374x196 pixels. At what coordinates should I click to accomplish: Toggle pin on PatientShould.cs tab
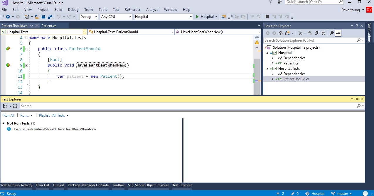[x=32, y=26]
